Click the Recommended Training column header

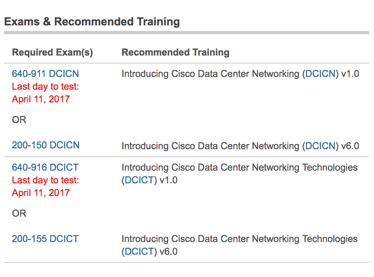pyautogui.click(x=175, y=52)
